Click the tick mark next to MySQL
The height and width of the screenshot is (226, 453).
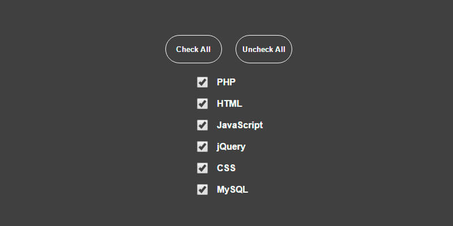click(x=202, y=190)
